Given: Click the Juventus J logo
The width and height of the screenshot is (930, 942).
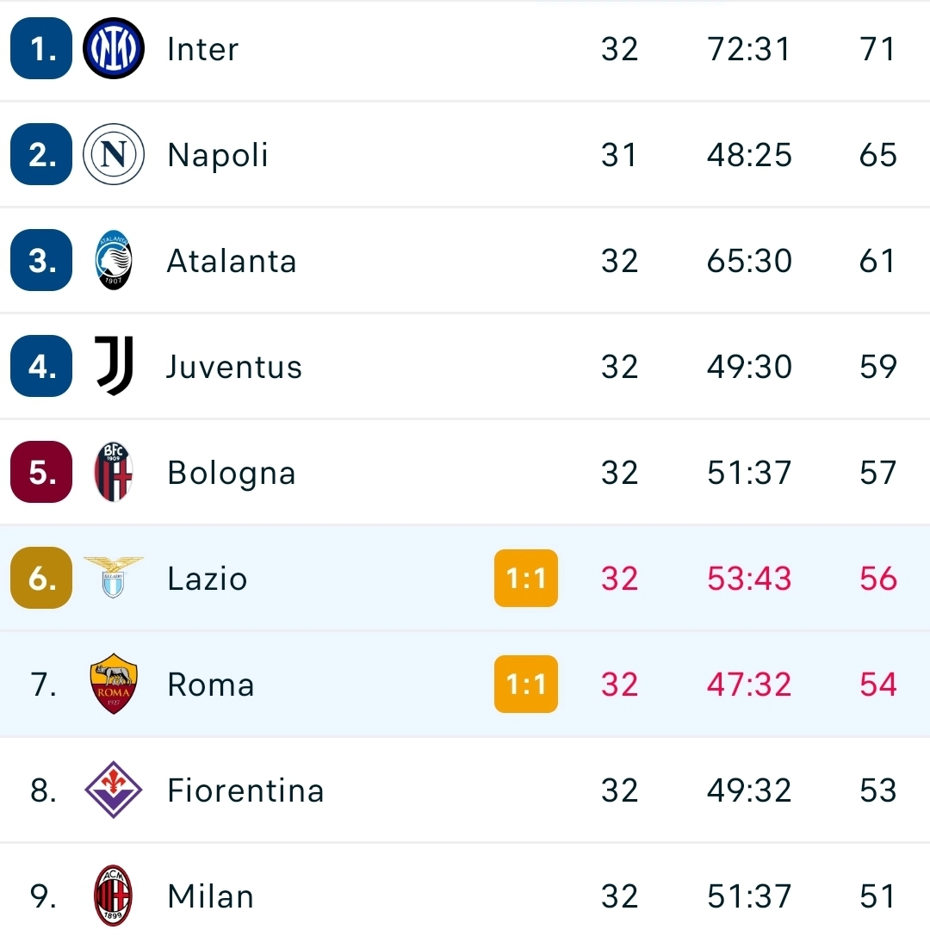Looking at the screenshot, I should (x=114, y=366).
